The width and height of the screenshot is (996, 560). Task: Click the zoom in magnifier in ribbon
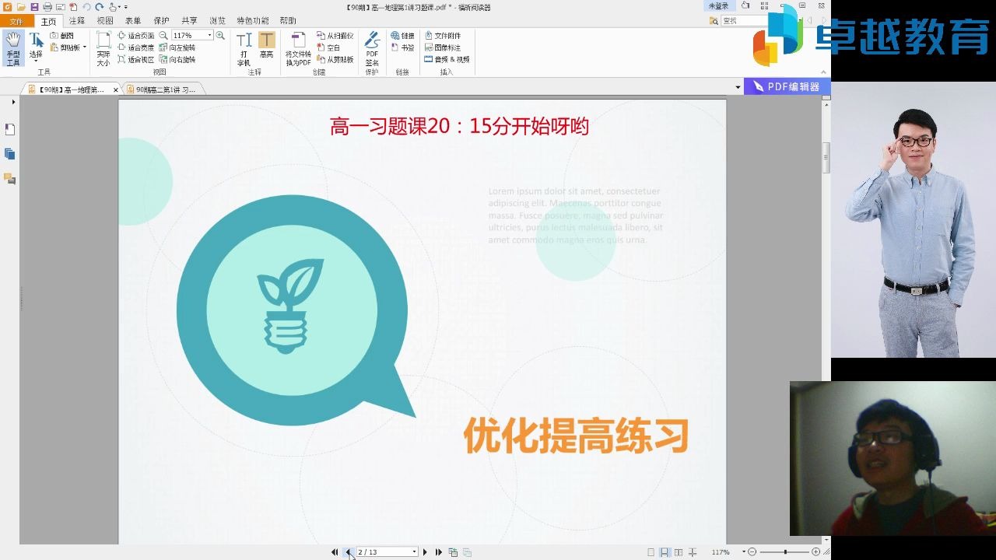pos(220,36)
